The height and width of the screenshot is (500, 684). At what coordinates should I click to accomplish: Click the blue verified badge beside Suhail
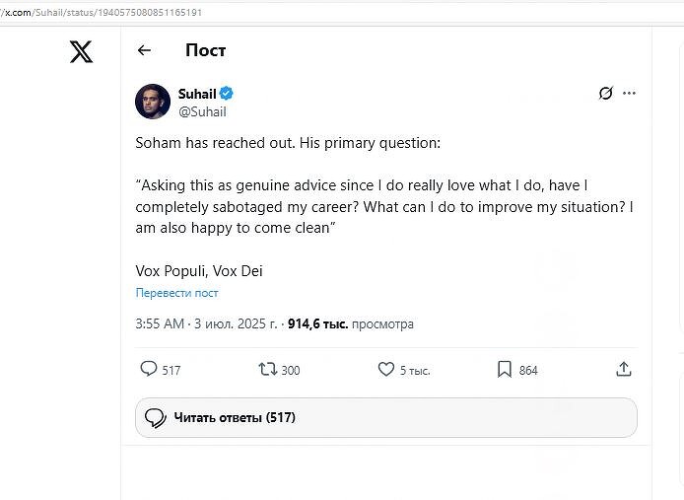click(x=227, y=94)
